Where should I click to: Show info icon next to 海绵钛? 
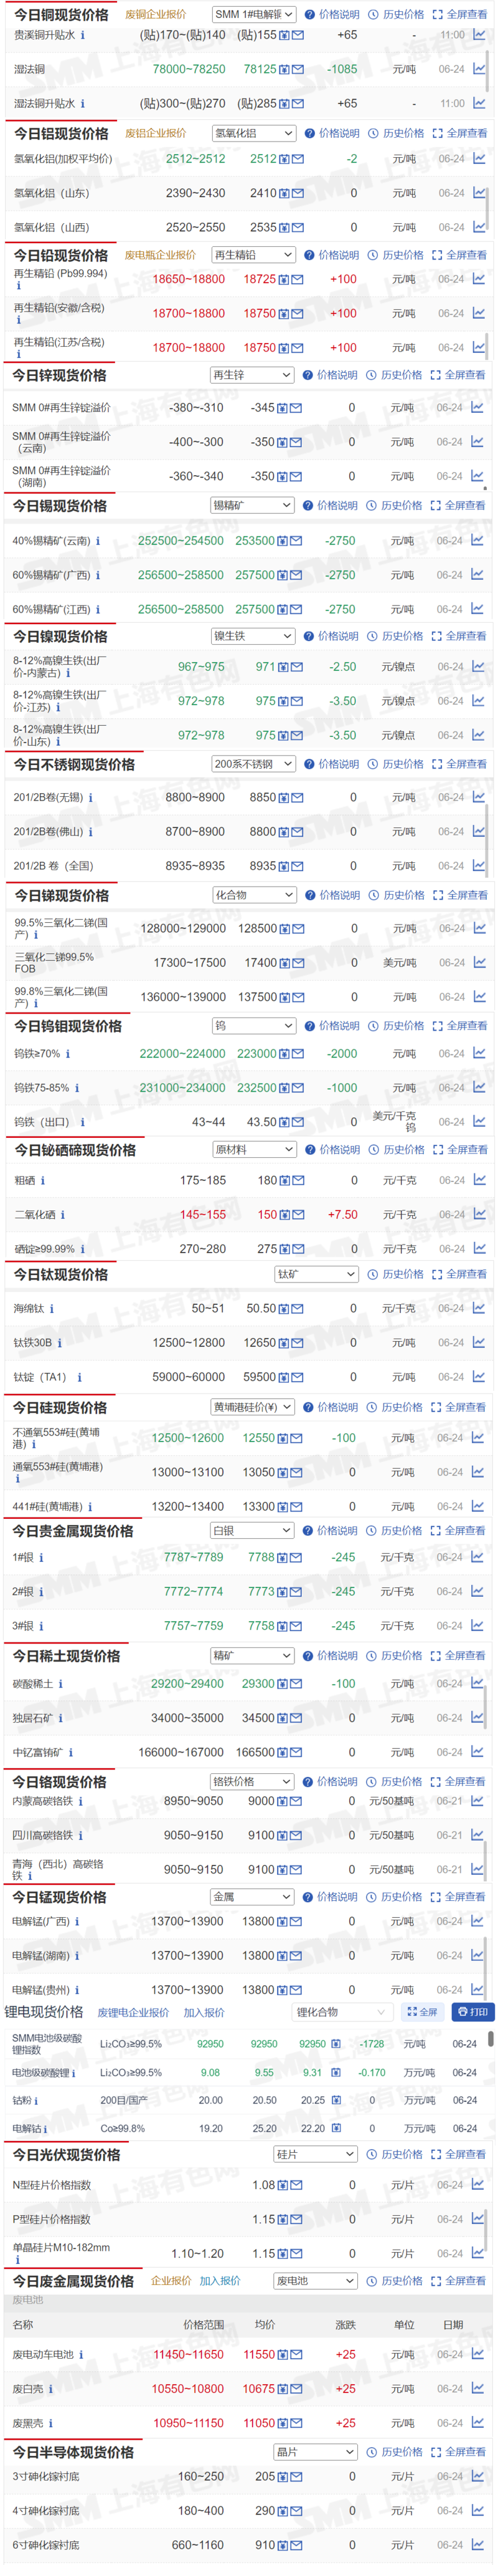click(52, 1309)
